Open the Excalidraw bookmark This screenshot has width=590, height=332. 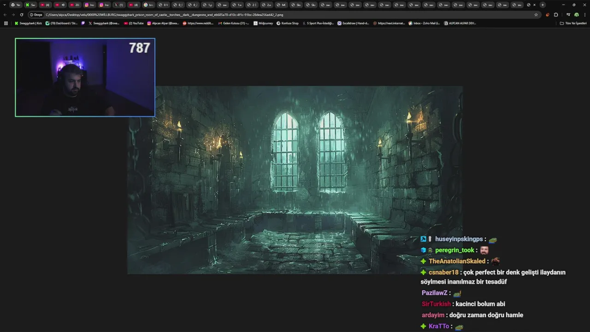[353, 23]
